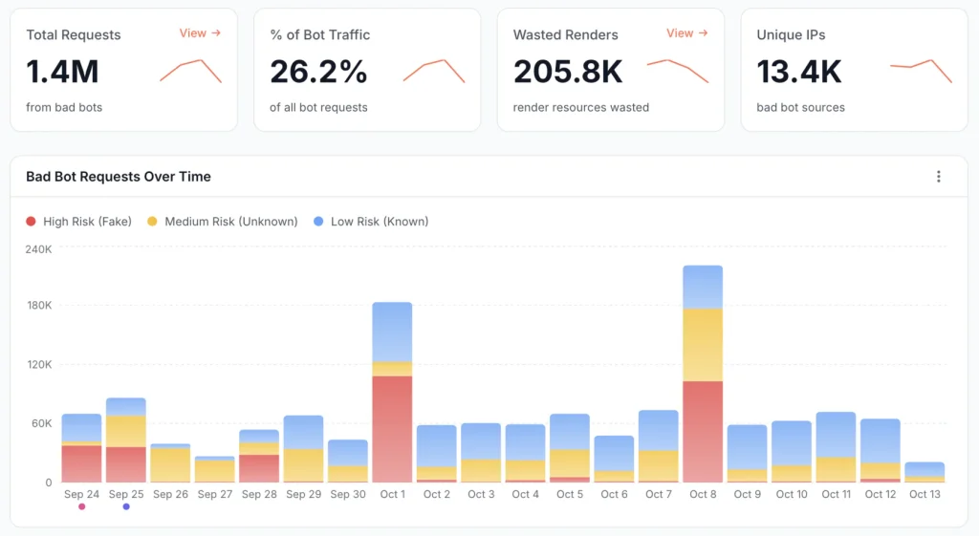Click the 'from bad bots' caption
979x536 pixels.
[x=64, y=107]
